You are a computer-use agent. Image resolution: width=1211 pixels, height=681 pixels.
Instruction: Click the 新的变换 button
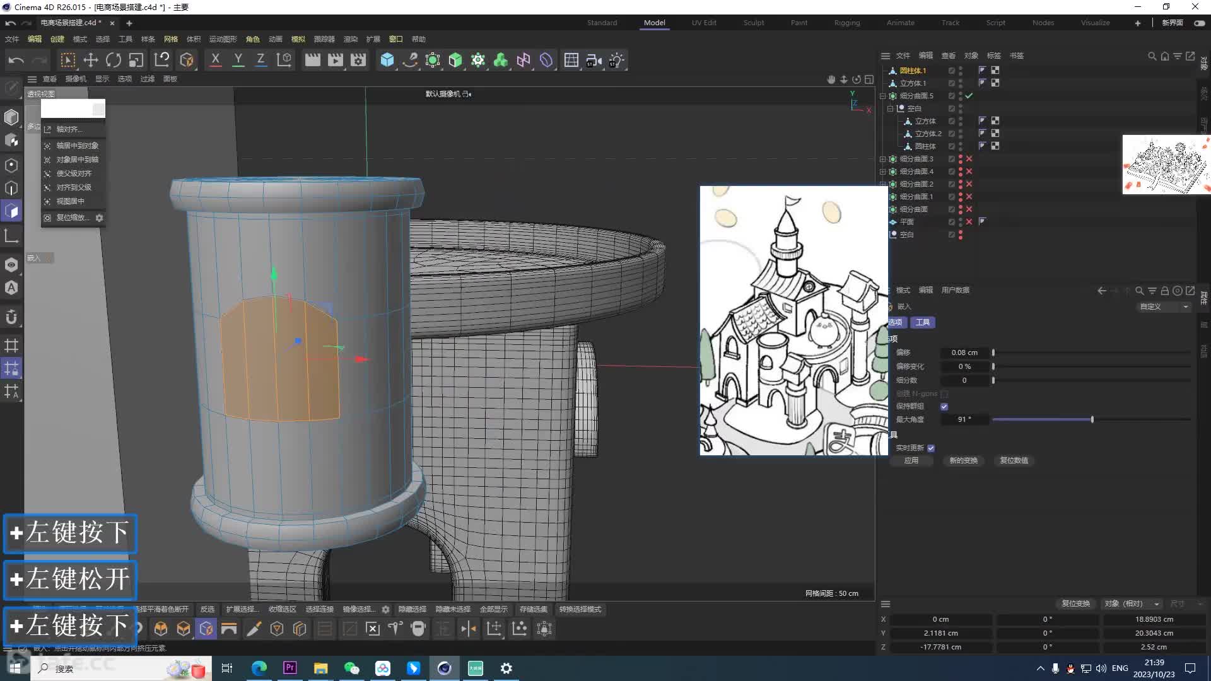pos(963,461)
